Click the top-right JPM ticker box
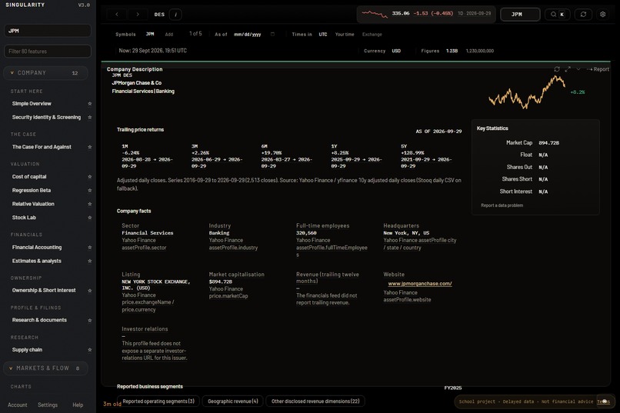 pyautogui.click(x=520, y=14)
